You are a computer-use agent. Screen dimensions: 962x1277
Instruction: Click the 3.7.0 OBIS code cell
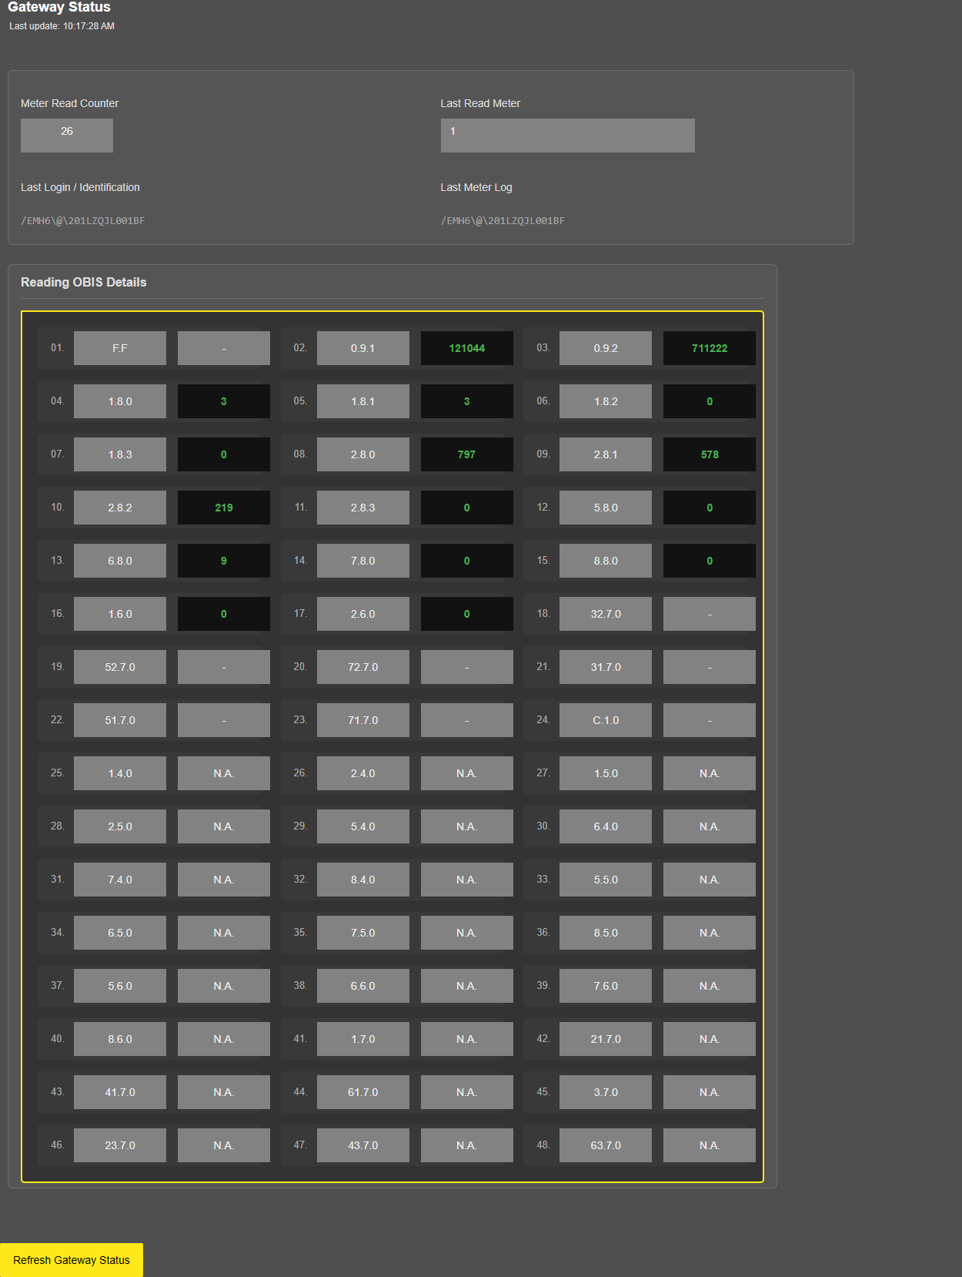coord(606,1092)
